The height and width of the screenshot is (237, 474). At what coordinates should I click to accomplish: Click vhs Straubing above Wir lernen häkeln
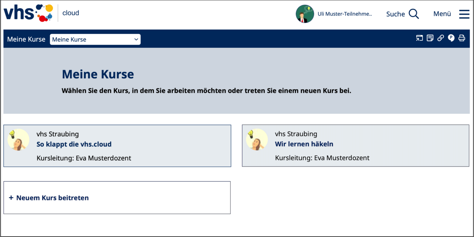[296, 134]
